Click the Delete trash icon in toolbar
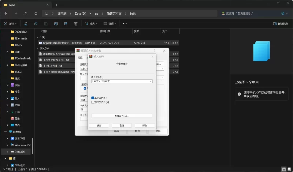Image resolution: width=293 pixels, height=172 pixels. pyautogui.click(x=76, y=24)
